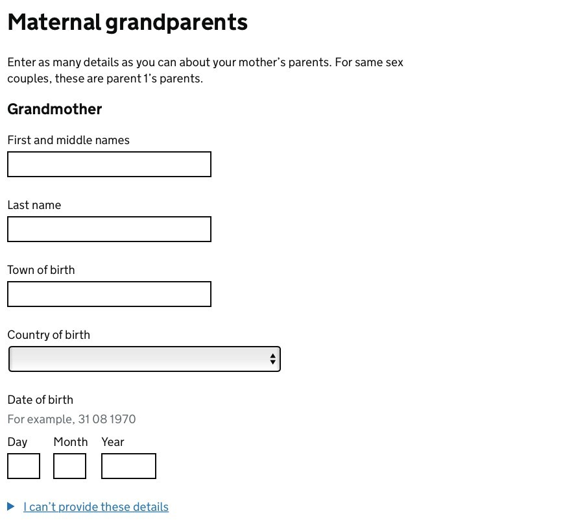Click the "First and middle names" label text
Image resolution: width=565 pixels, height=531 pixels.
68,140
